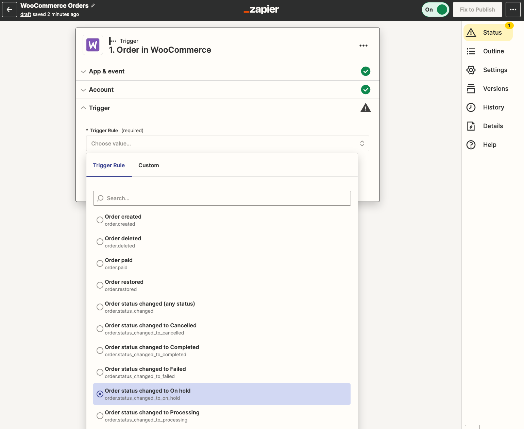Open the draft link under the Zap title

(x=26, y=14)
